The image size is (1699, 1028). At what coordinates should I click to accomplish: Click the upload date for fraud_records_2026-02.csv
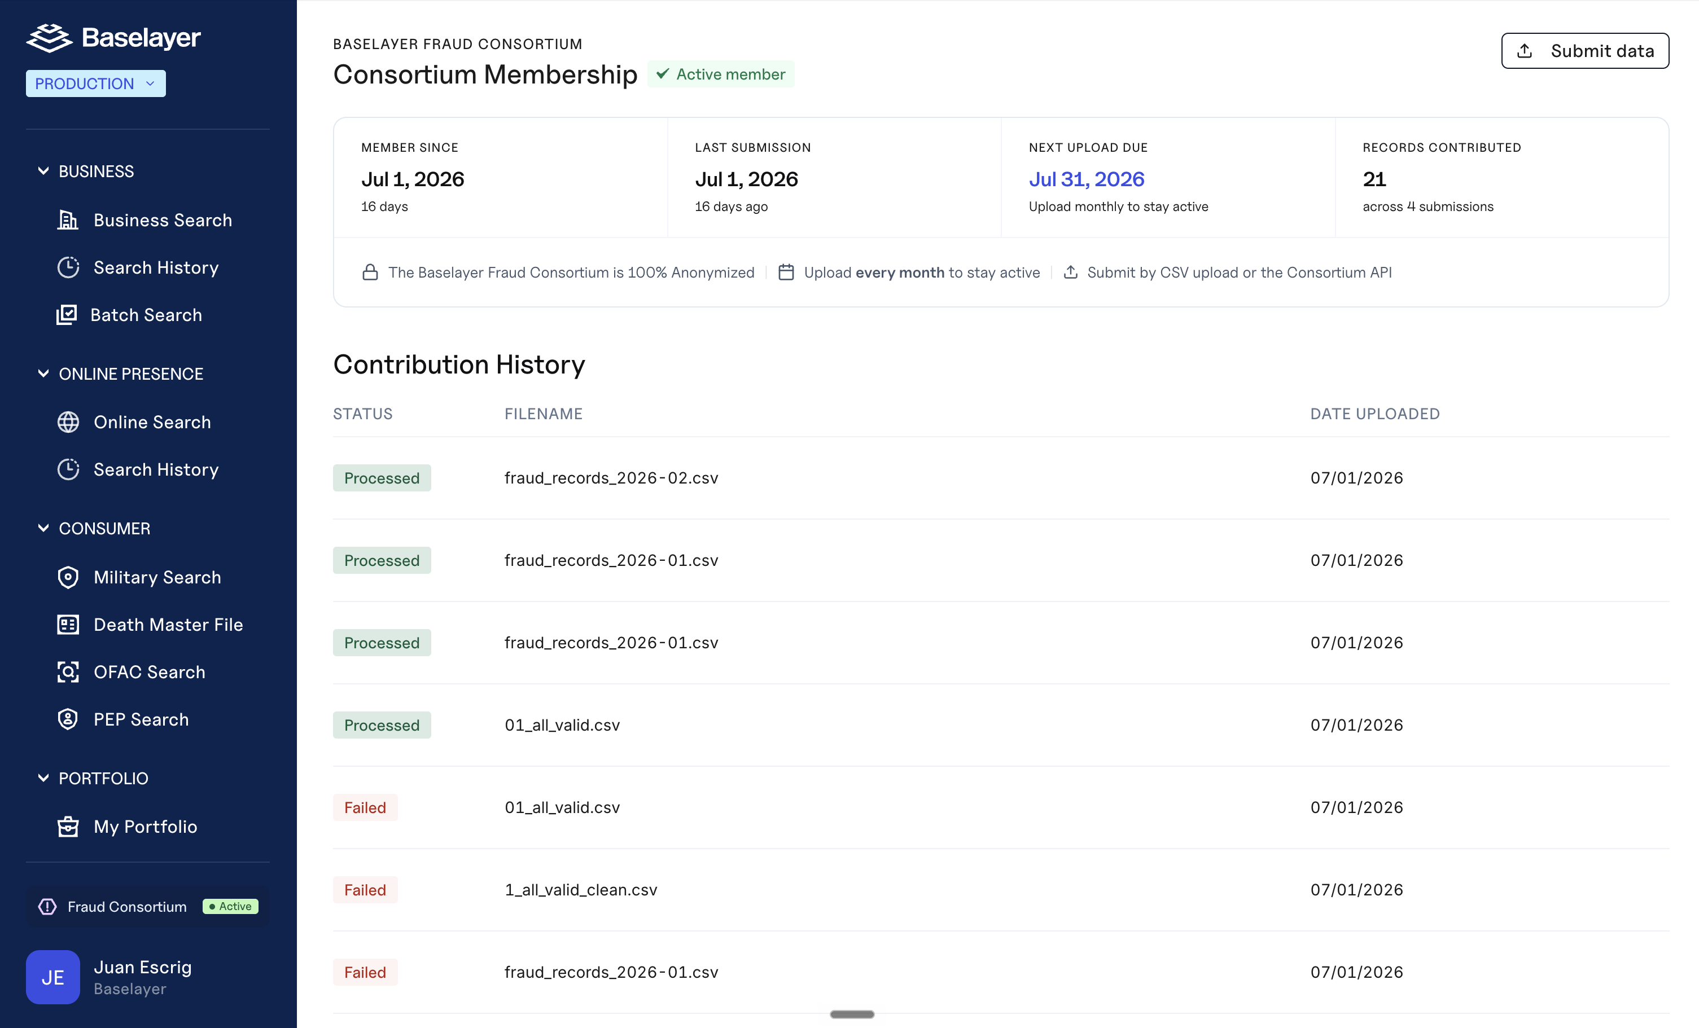tap(1357, 478)
